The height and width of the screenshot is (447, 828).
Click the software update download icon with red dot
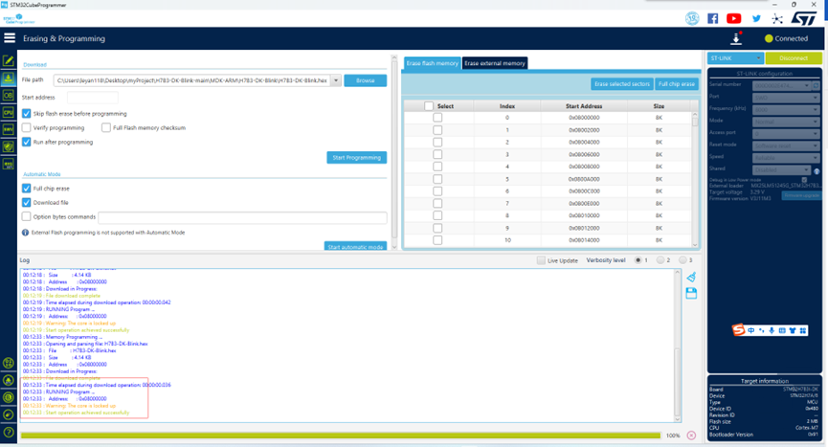click(736, 38)
